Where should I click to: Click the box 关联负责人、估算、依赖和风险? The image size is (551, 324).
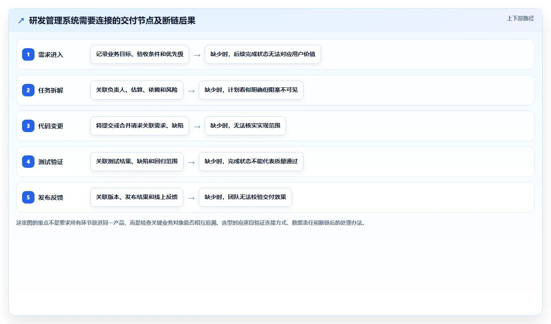(137, 90)
